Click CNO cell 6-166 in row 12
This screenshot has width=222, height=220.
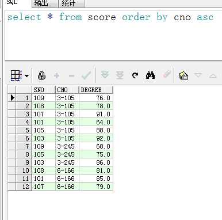67,187
